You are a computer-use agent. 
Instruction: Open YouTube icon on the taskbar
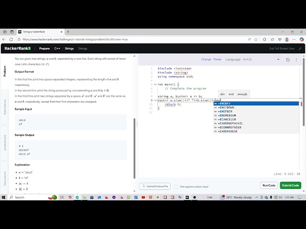click(143, 197)
